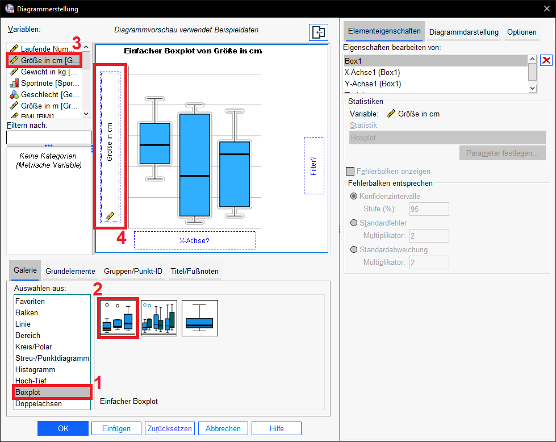Click ruler icon next to Statistiken variable
Viewport: 556px width, 442px height.
(391, 114)
